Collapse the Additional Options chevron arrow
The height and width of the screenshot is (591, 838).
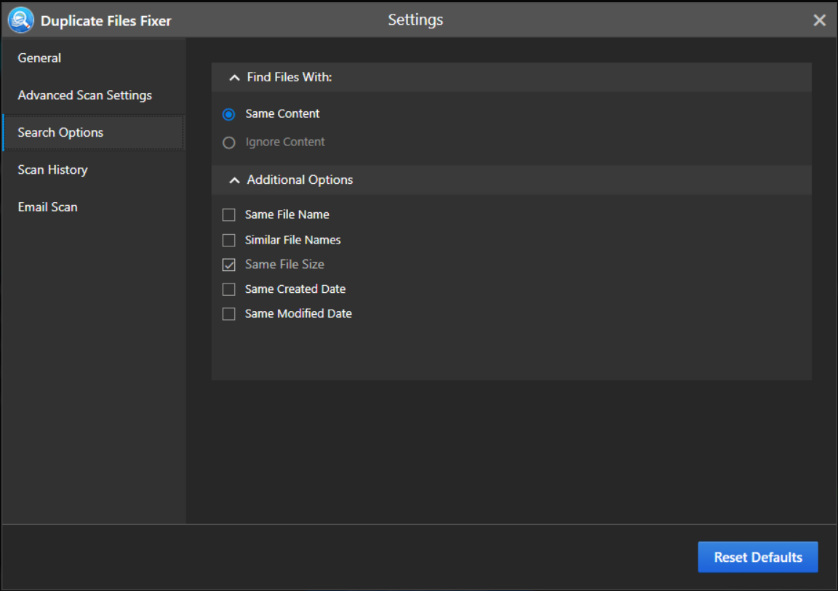pos(234,180)
